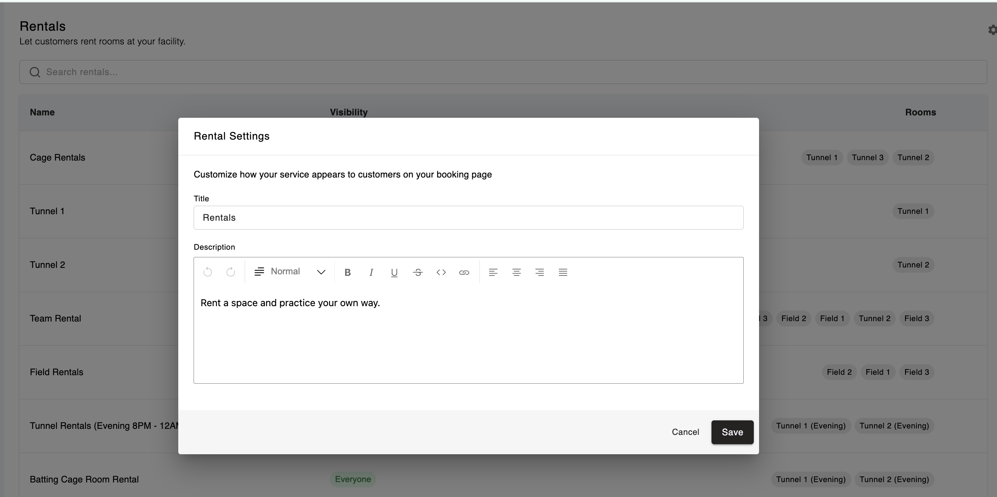Click the undo arrow in description editor
The height and width of the screenshot is (497, 997).
(208, 272)
